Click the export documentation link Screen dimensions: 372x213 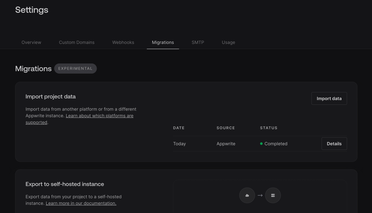81,203
